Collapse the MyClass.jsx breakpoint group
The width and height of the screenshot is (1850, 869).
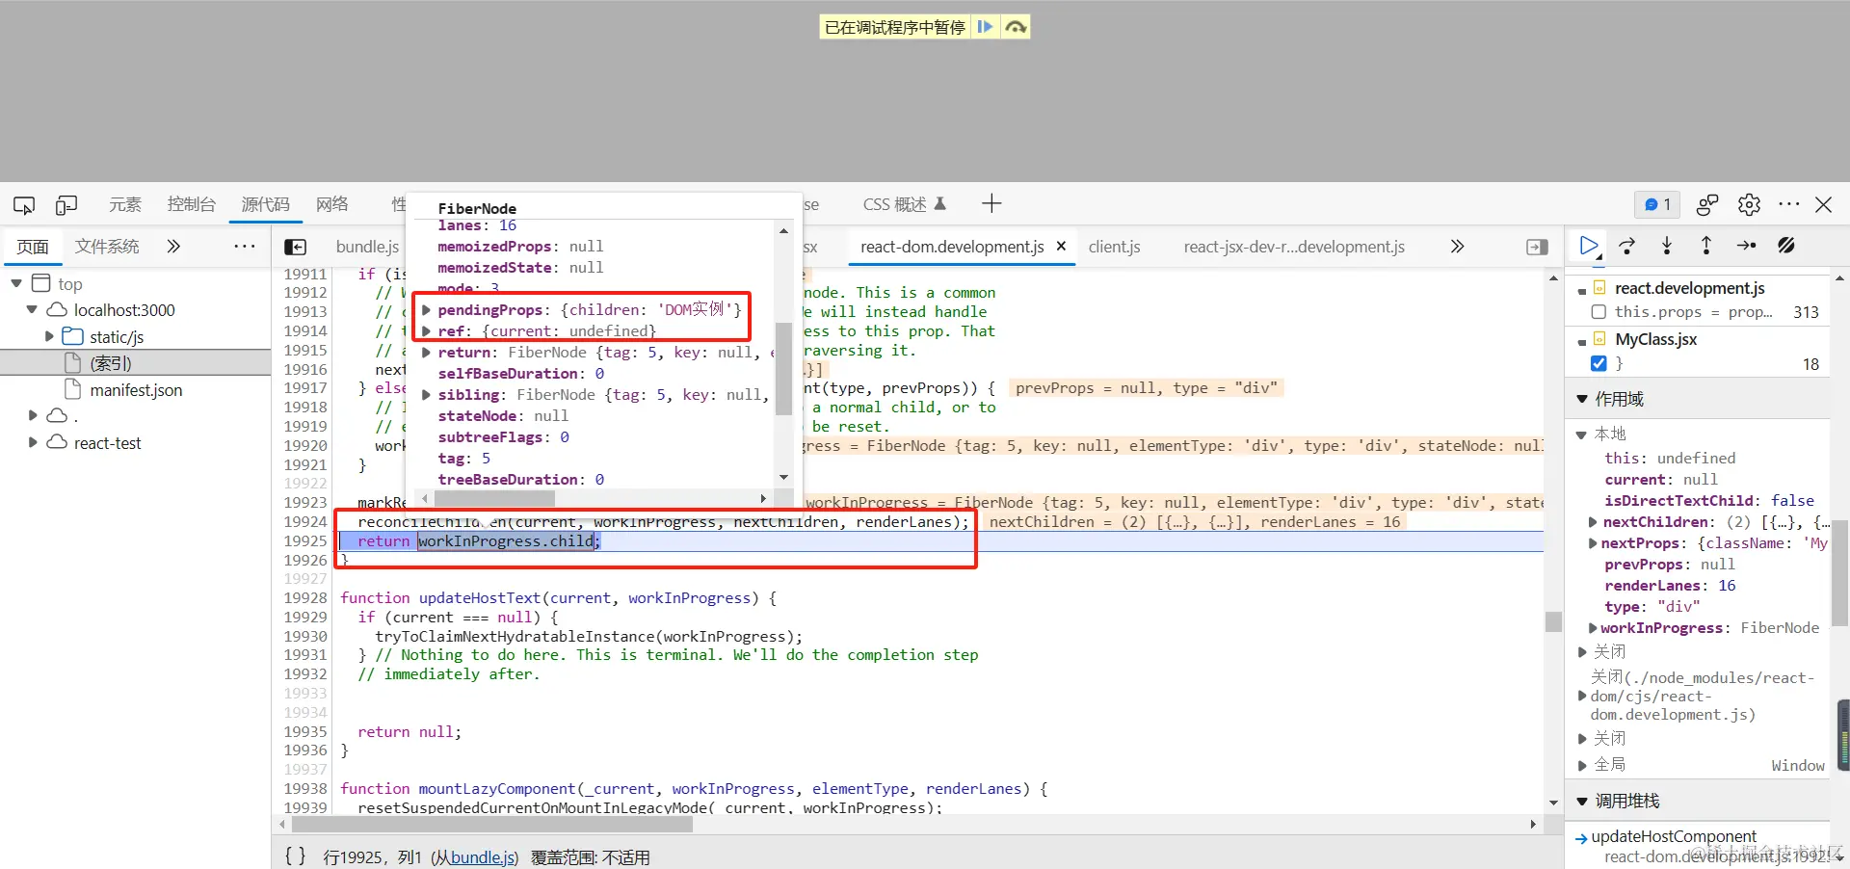click(x=1582, y=340)
